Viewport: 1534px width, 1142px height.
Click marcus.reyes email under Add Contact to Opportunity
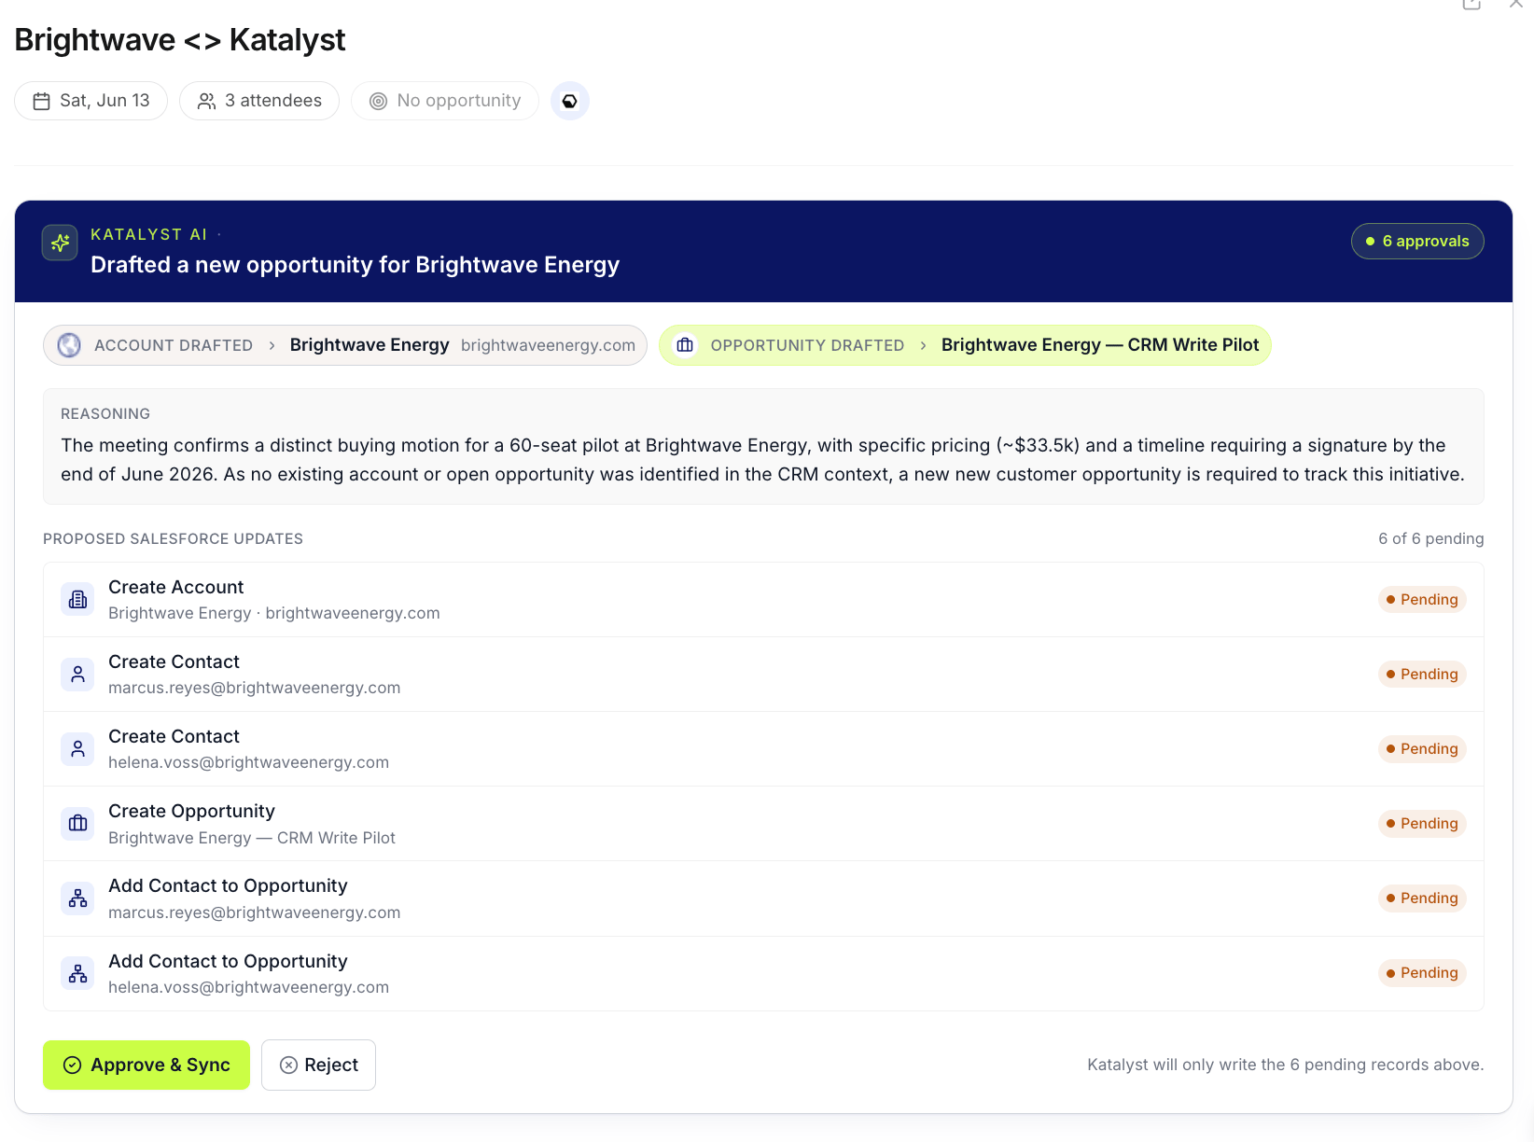[254, 912]
